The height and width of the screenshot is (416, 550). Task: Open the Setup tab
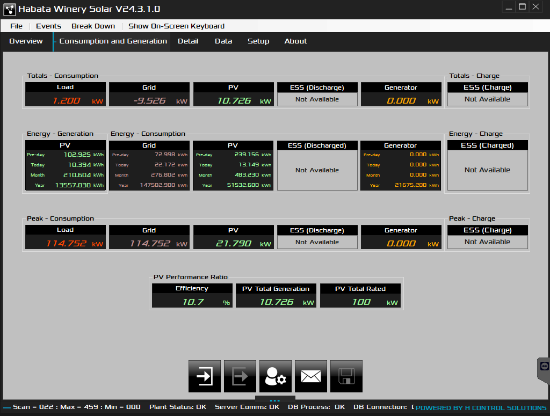(x=258, y=41)
